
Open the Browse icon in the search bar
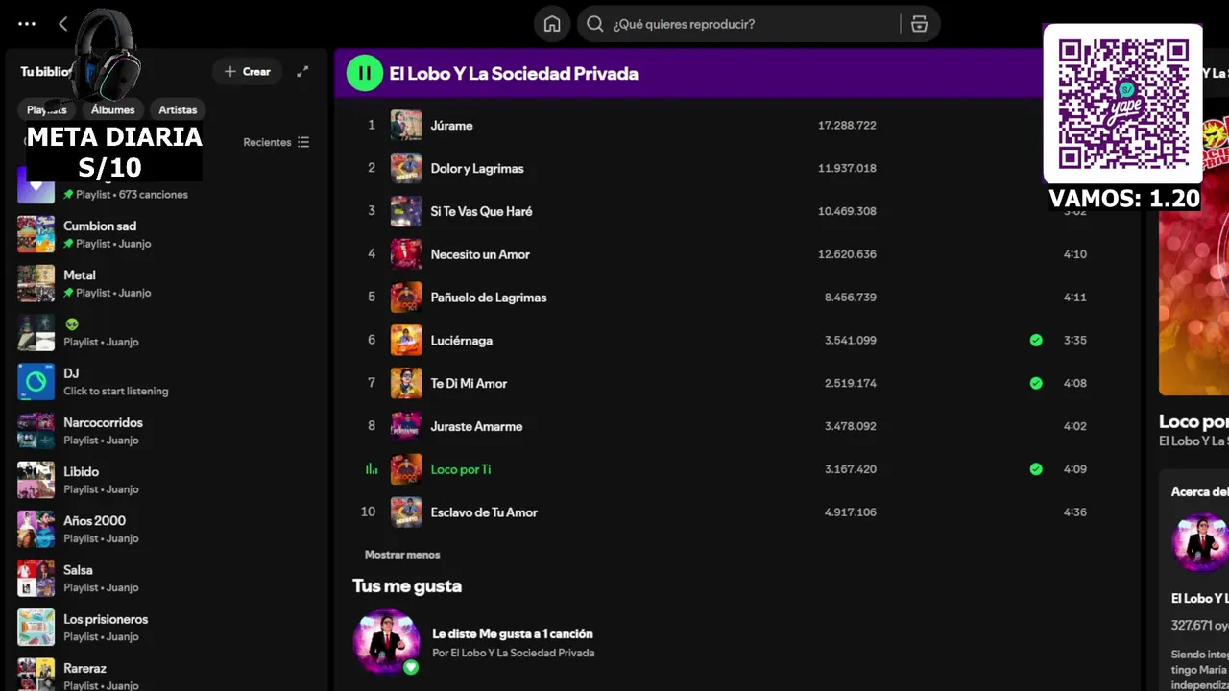[x=919, y=24]
